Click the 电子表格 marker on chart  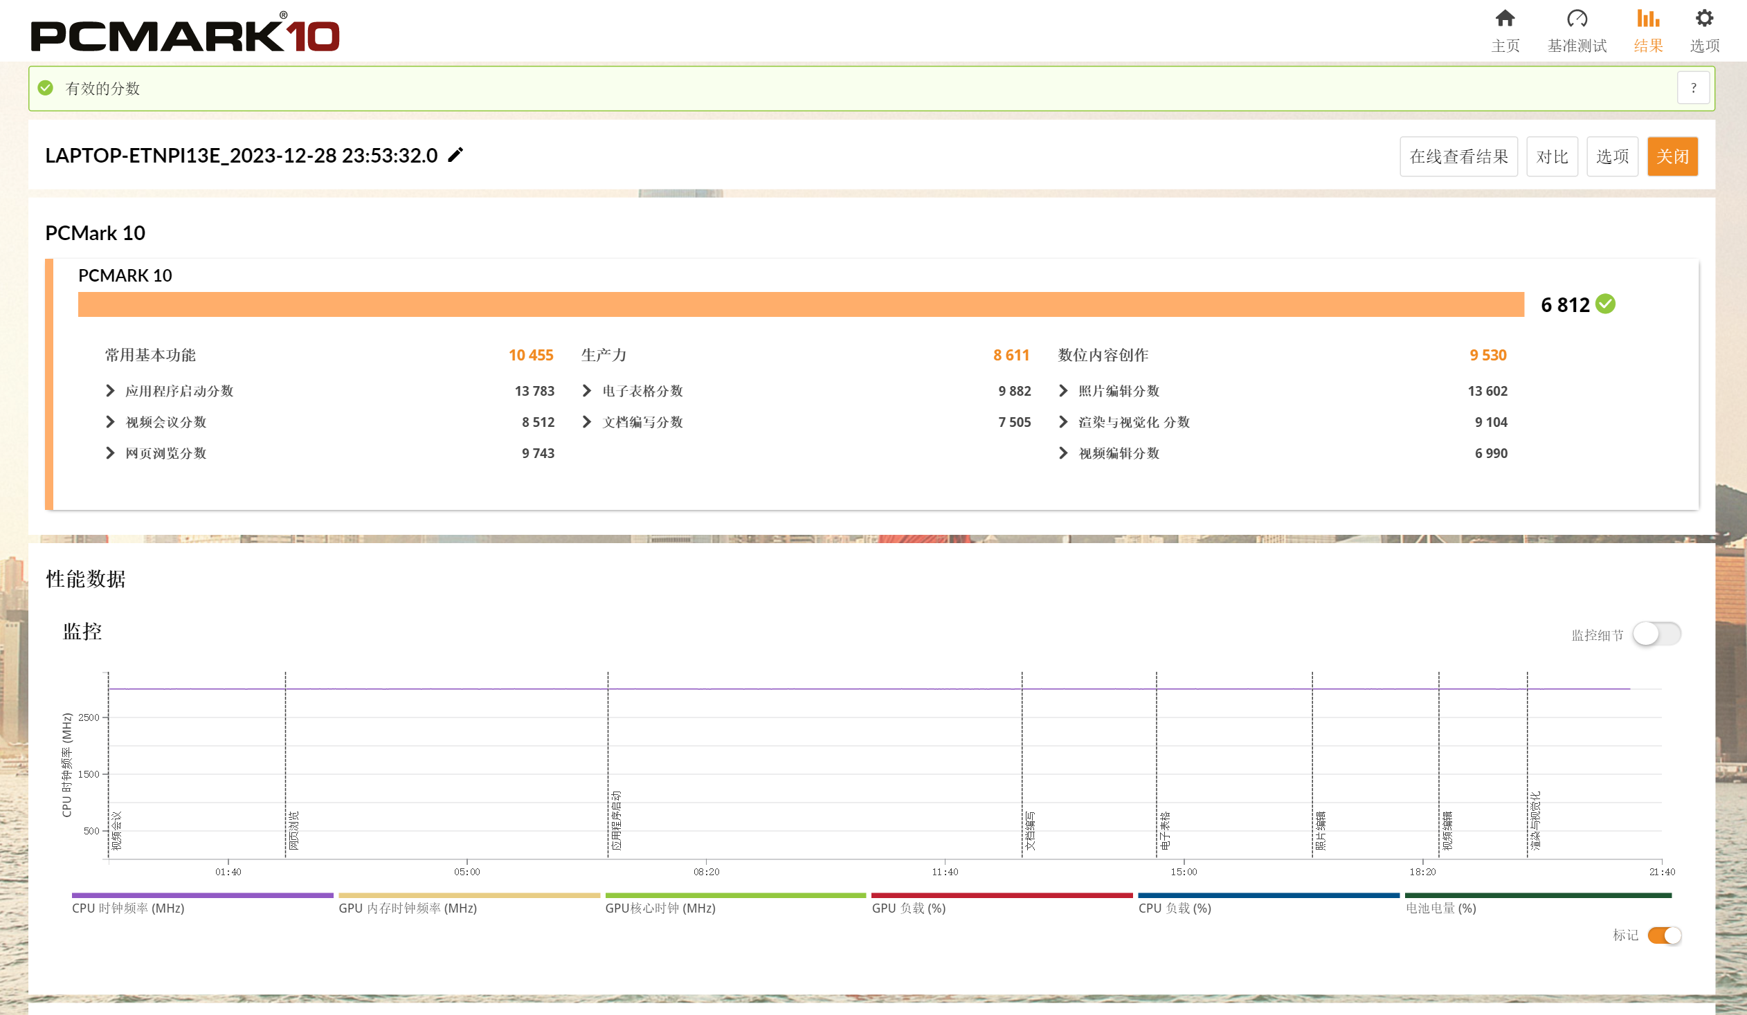point(1165,831)
